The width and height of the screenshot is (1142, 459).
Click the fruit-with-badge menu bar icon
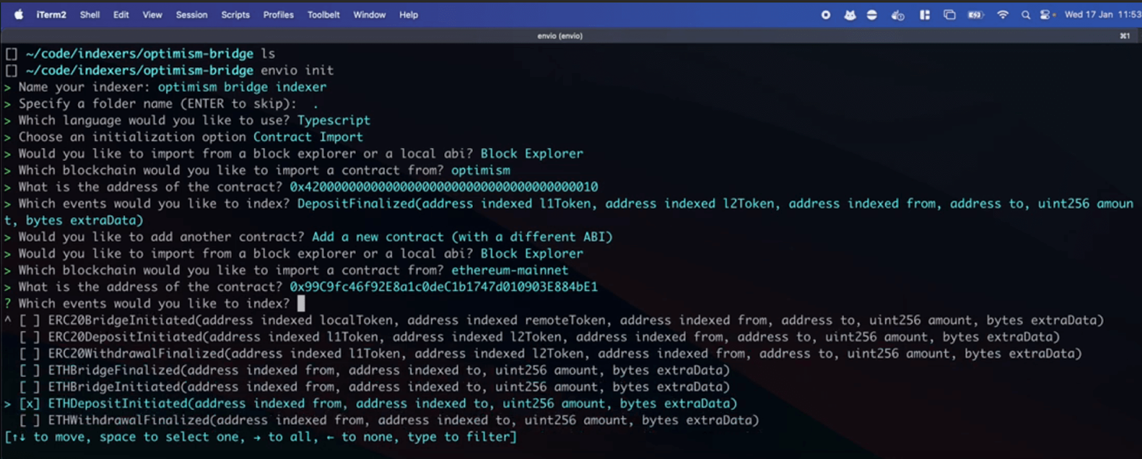coord(898,15)
